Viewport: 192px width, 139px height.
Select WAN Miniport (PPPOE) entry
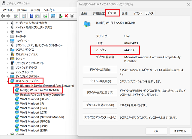click(35, 122)
